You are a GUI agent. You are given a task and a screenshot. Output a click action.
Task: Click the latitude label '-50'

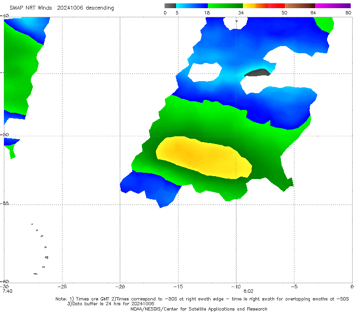pos(5,134)
